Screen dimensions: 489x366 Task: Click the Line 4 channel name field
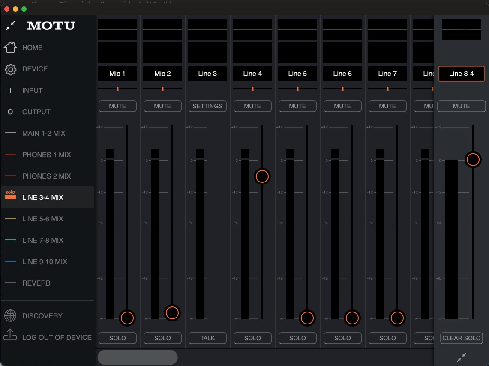[252, 74]
